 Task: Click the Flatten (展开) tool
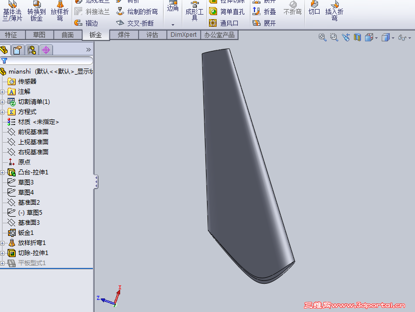(x=265, y=23)
